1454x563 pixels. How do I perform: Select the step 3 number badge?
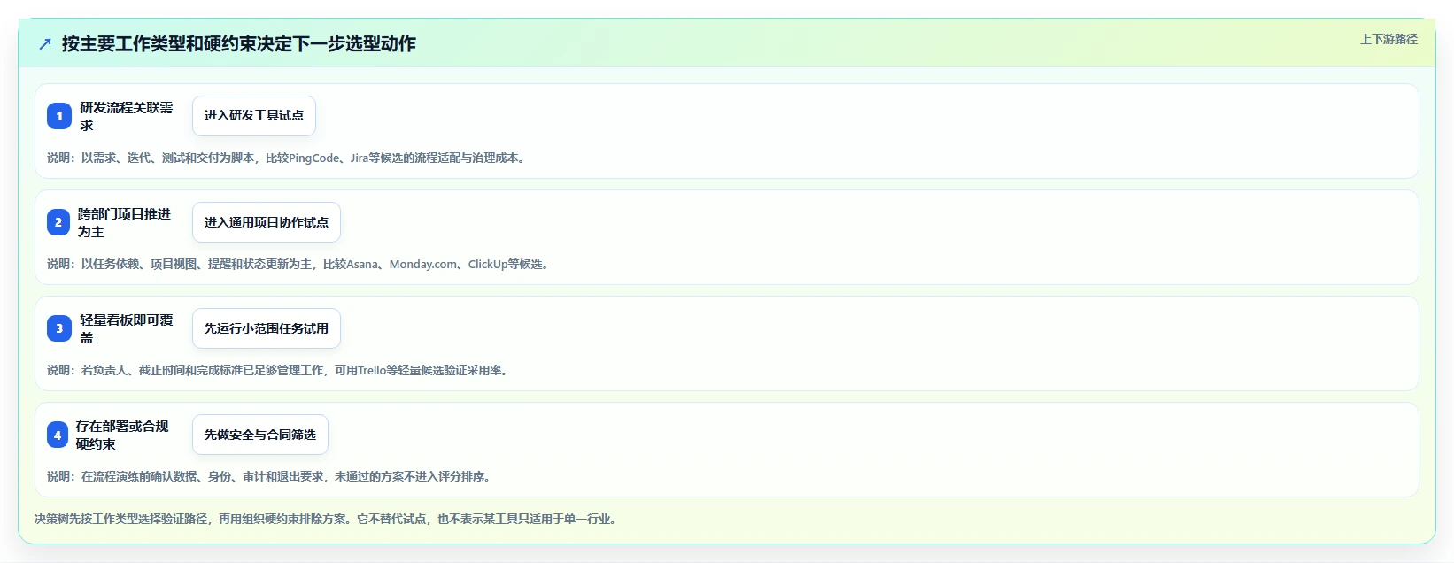[59, 328]
